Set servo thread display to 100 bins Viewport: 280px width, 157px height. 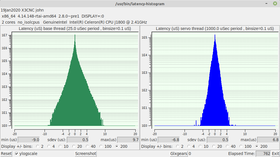tap(241, 146)
